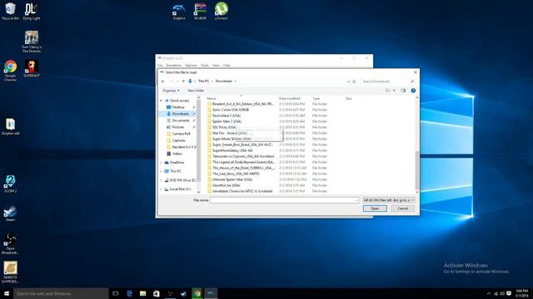Expand the This PC tree node

(162, 172)
